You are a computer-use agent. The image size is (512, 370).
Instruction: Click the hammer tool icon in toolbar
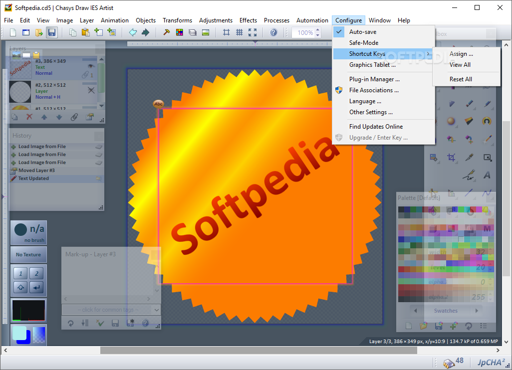pos(167,32)
